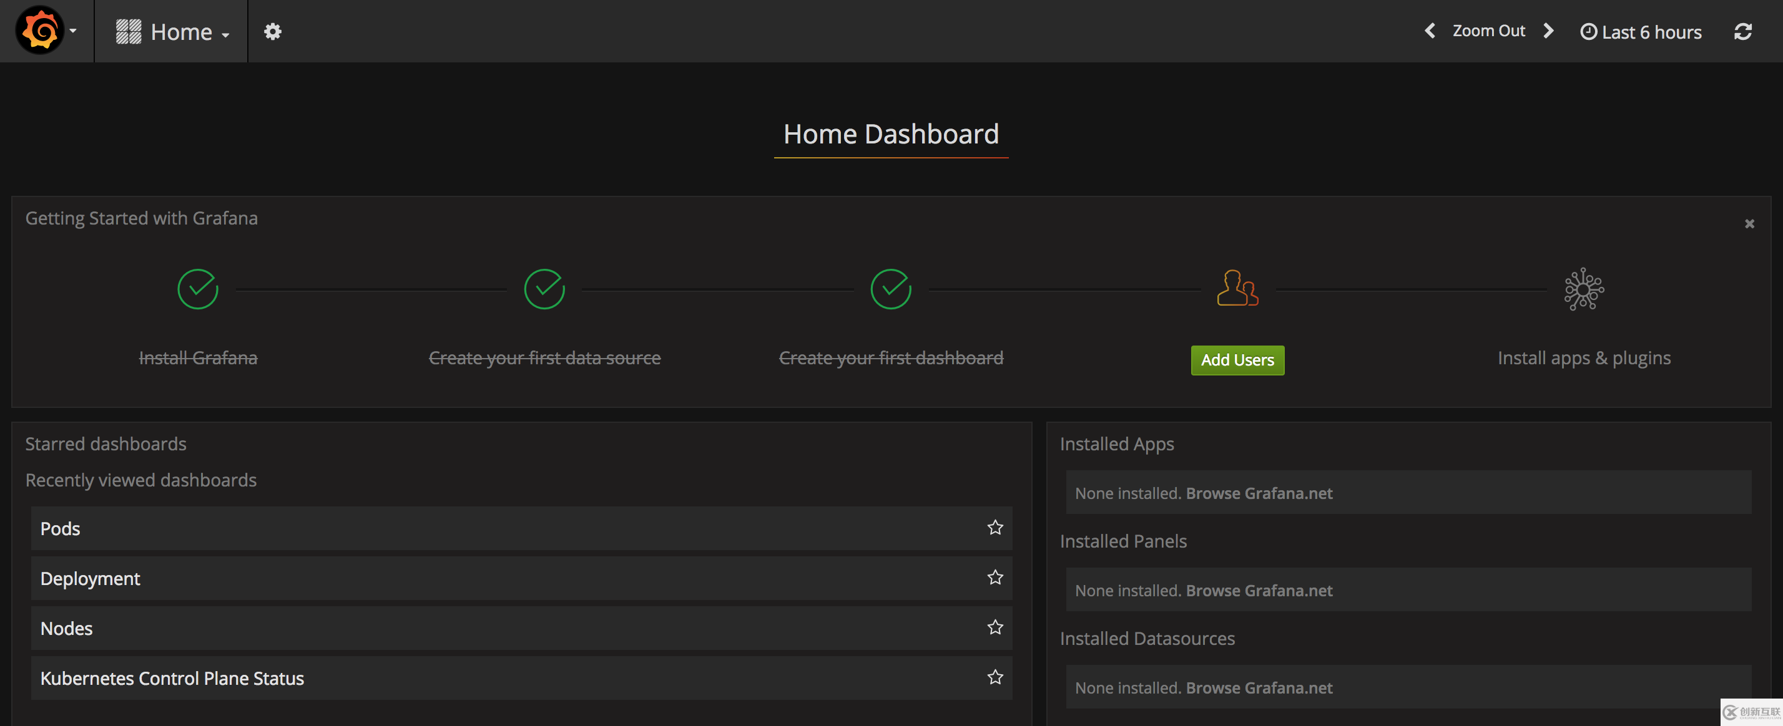
Task: Click the first data source checkmark icon
Action: (544, 289)
